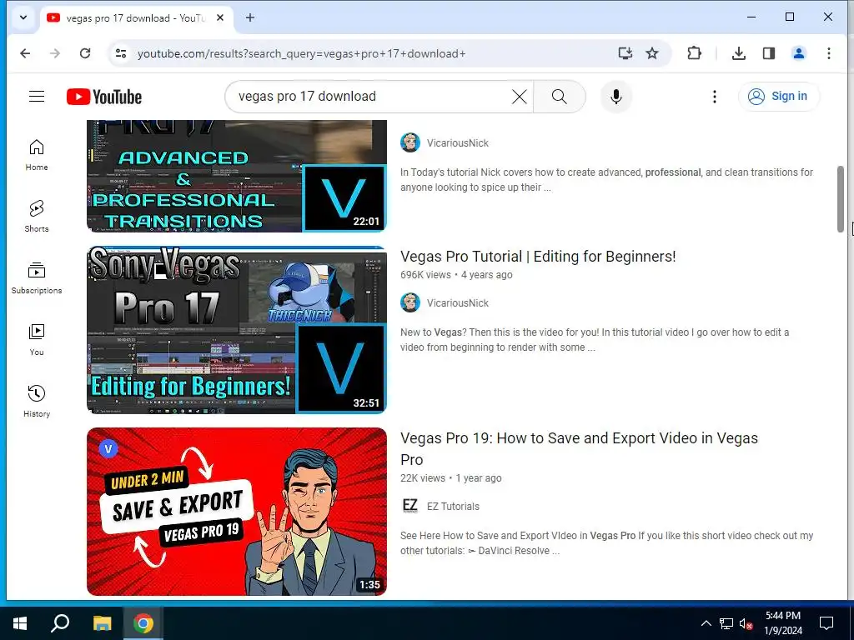This screenshot has width=854, height=640.
Task: Click the '696K views • 4 years ago' text
Action: tap(456, 275)
